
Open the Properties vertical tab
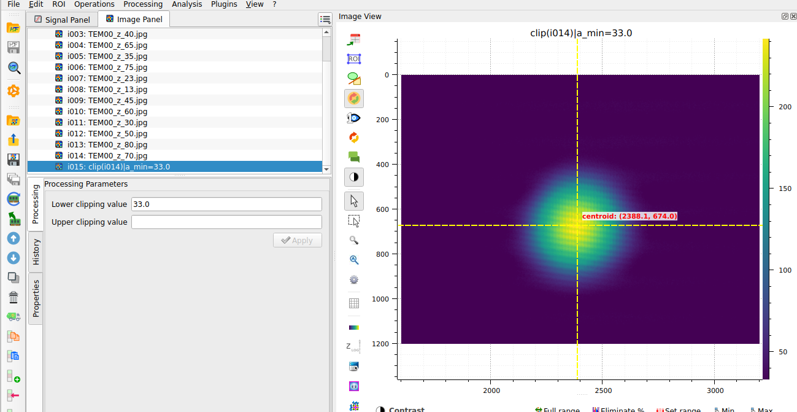pos(36,298)
